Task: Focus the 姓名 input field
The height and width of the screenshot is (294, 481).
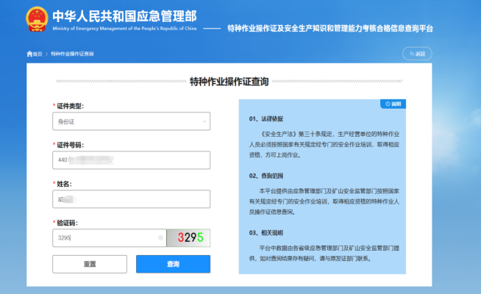Action: (131, 199)
